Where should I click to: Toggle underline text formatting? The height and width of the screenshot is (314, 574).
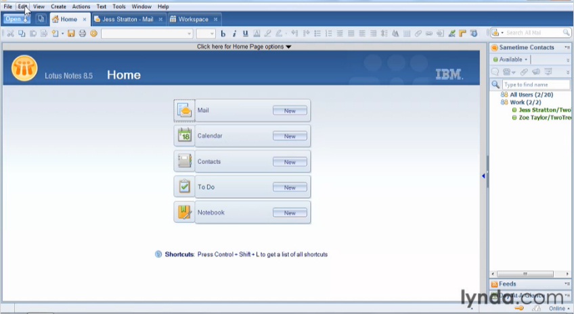click(245, 34)
